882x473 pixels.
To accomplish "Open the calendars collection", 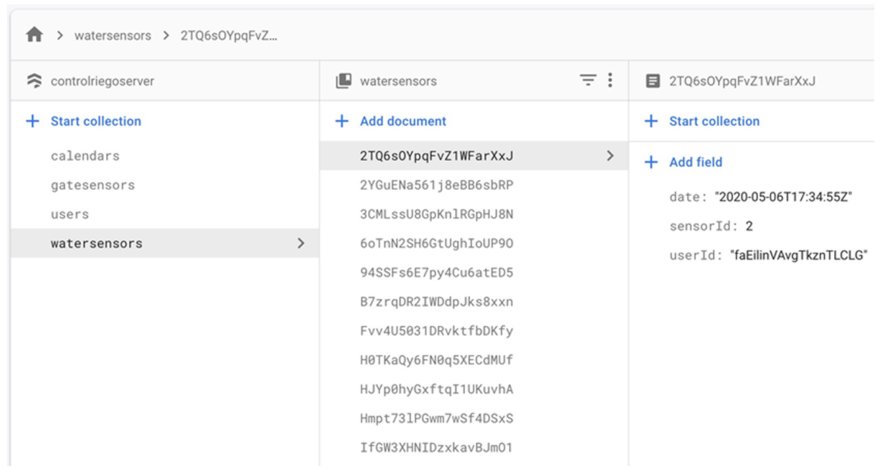I will 85,156.
